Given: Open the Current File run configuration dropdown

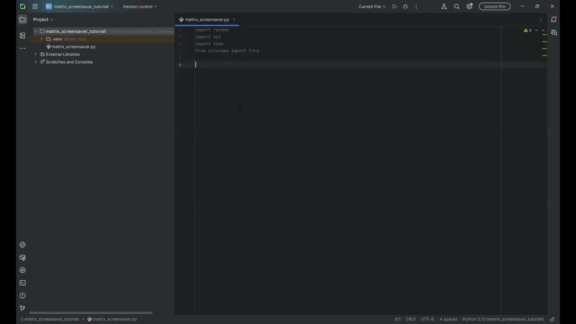Looking at the screenshot, I should pyautogui.click(x=372, y=6).
